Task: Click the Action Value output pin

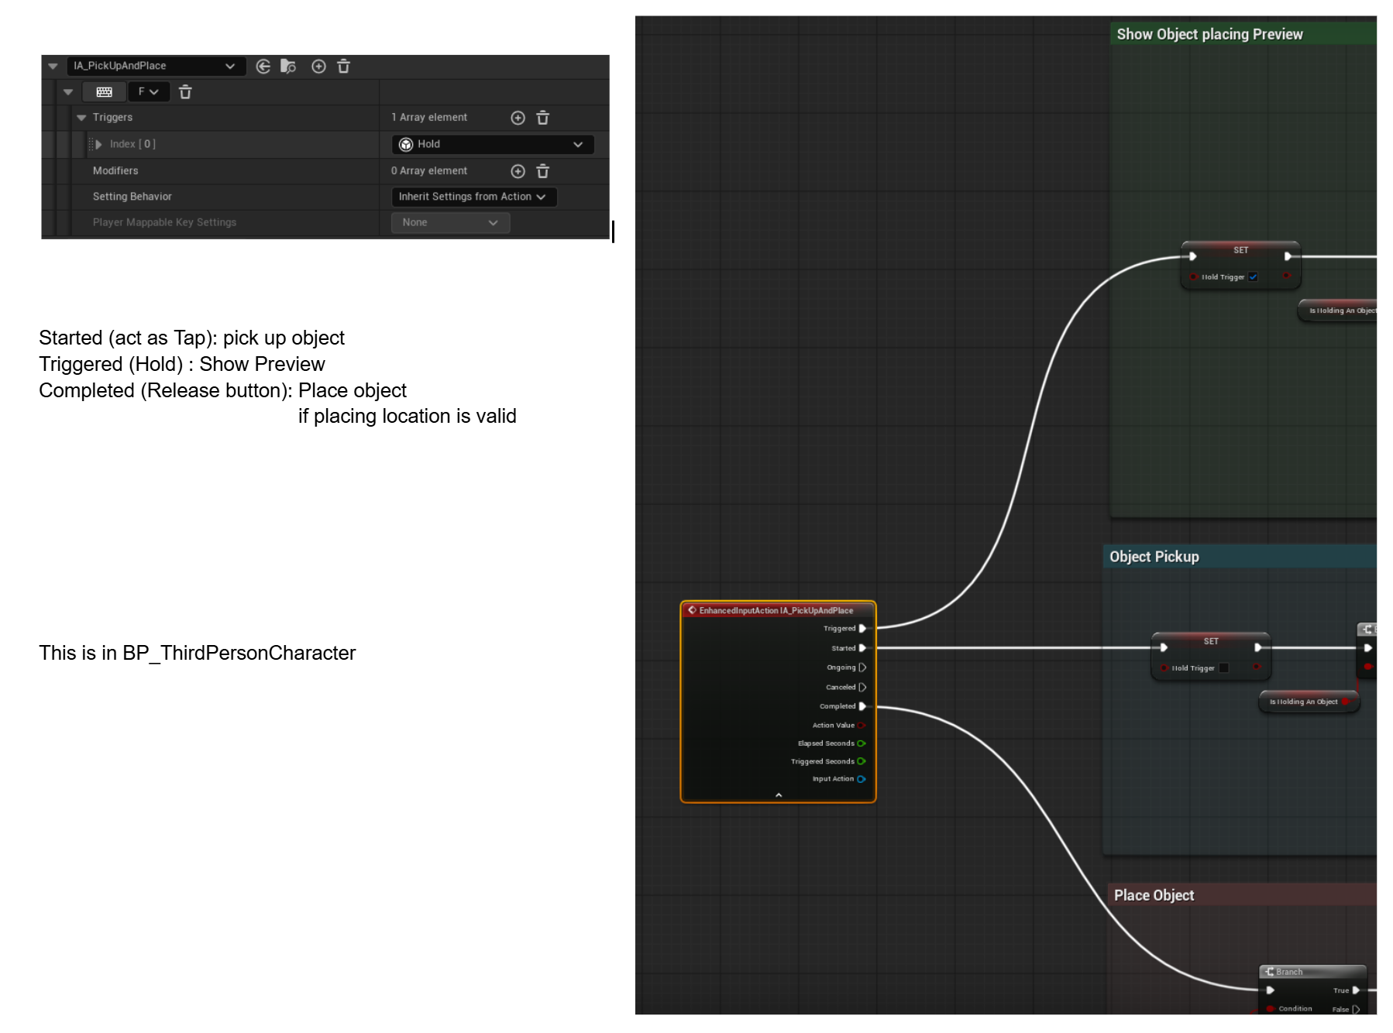Action: click(862, 726)
